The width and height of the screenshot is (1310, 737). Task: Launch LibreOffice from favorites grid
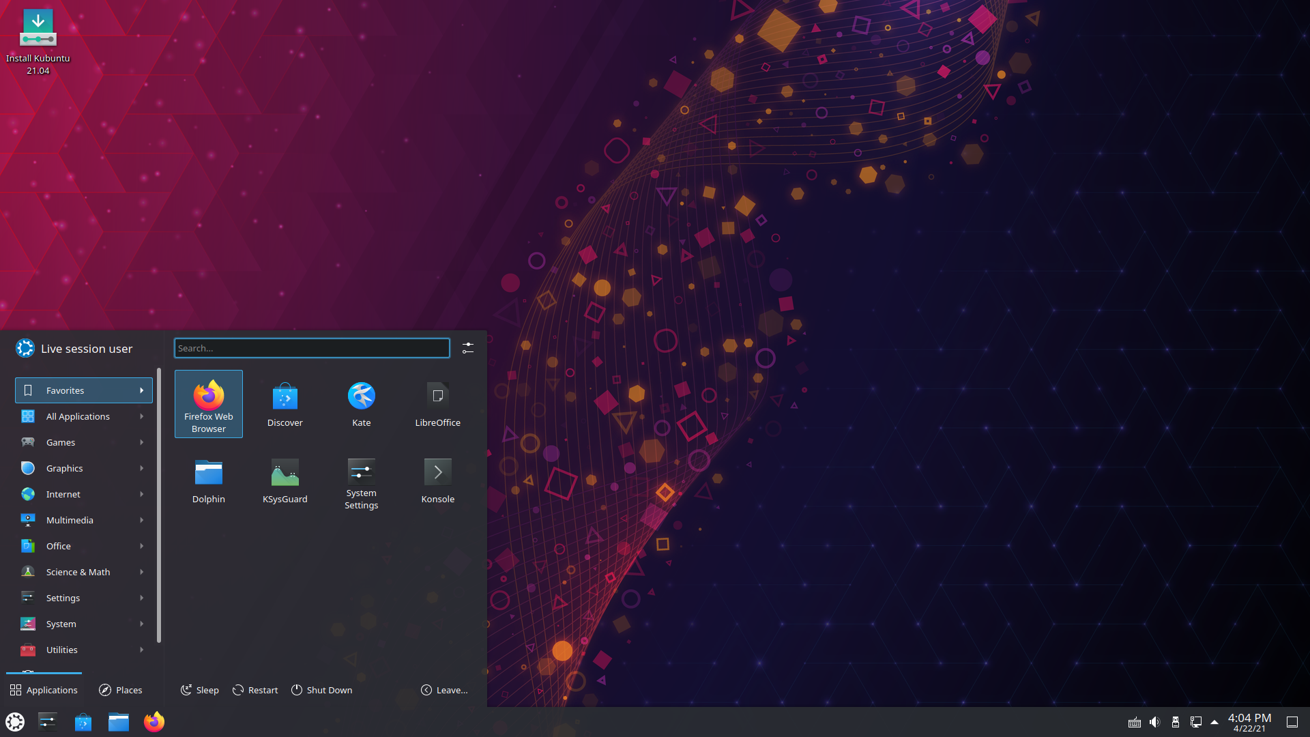tap(437, 405)
